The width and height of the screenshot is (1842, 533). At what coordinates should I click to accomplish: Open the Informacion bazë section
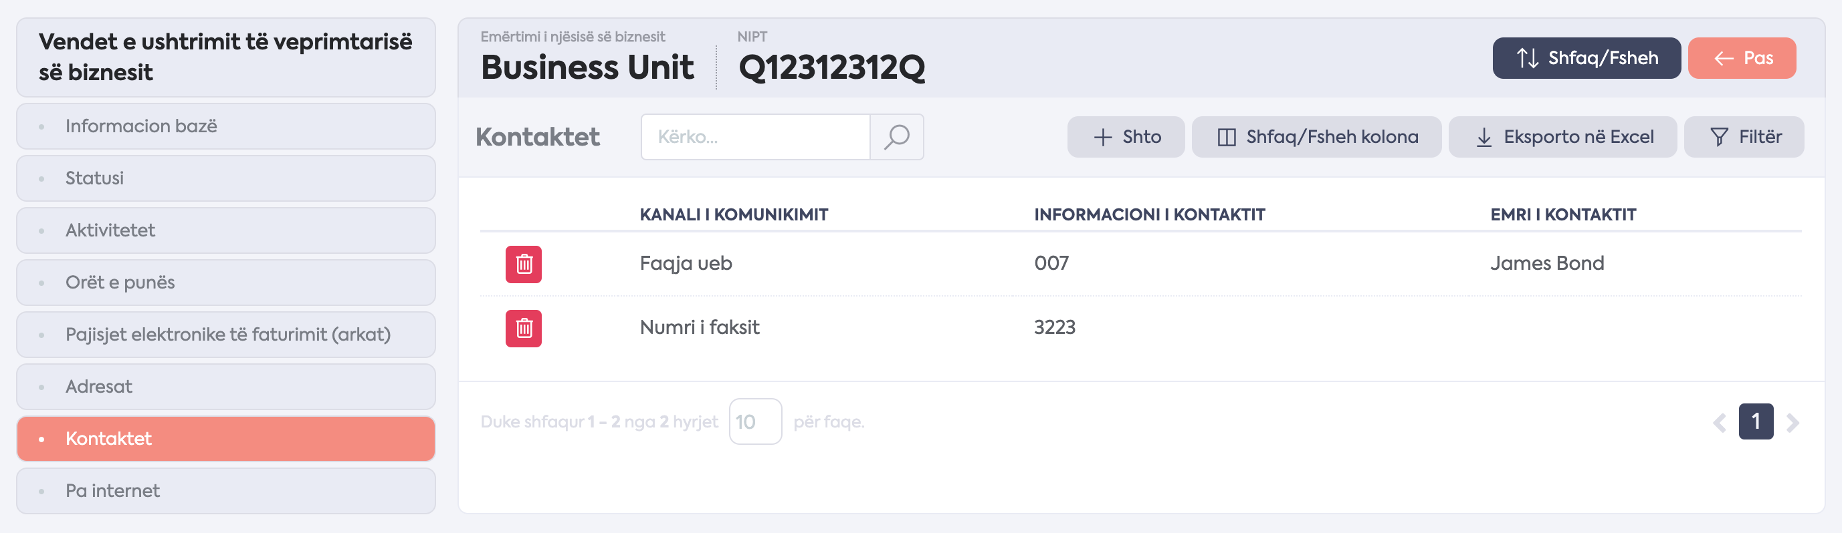click(x=226, y=126)
